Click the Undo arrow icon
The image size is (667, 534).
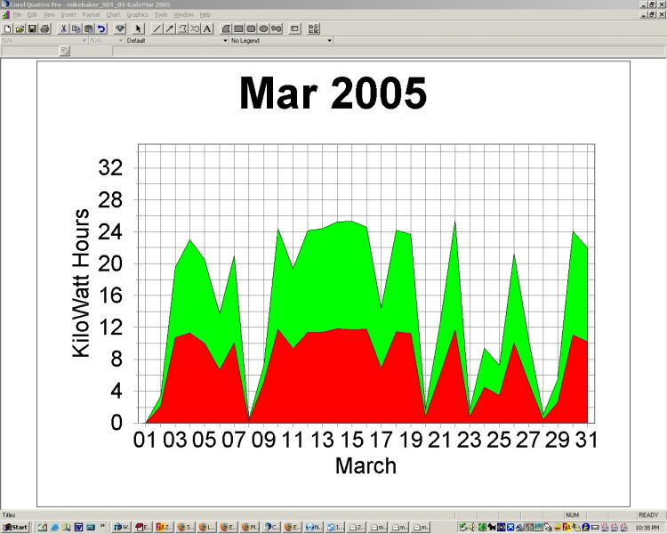coord(101,28)
